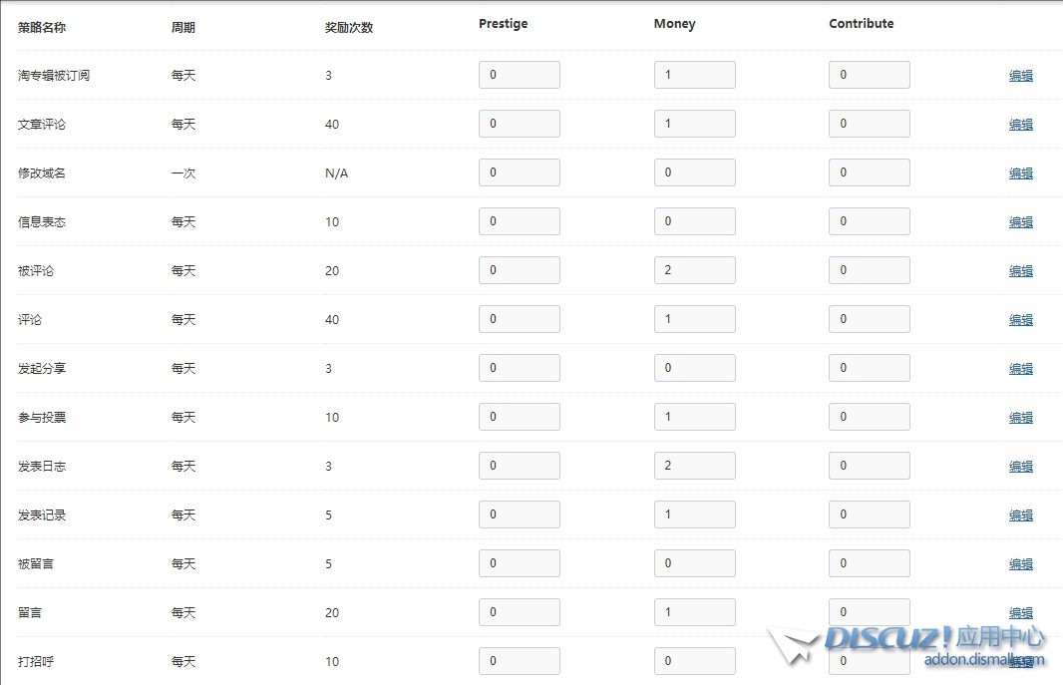Focus the Prestige input for 评论 row
This screenshot has width=1063, height=685.
(519, 319)
